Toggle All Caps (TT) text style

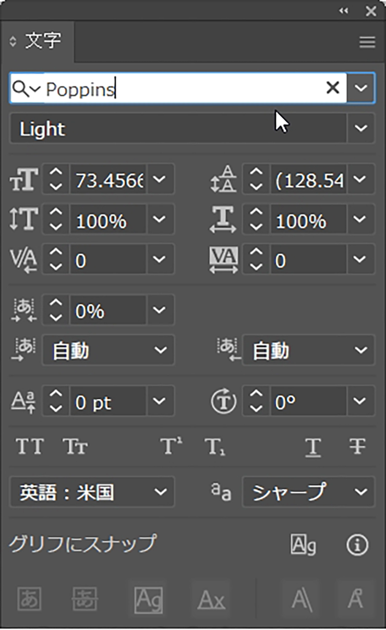pos(30,447)
